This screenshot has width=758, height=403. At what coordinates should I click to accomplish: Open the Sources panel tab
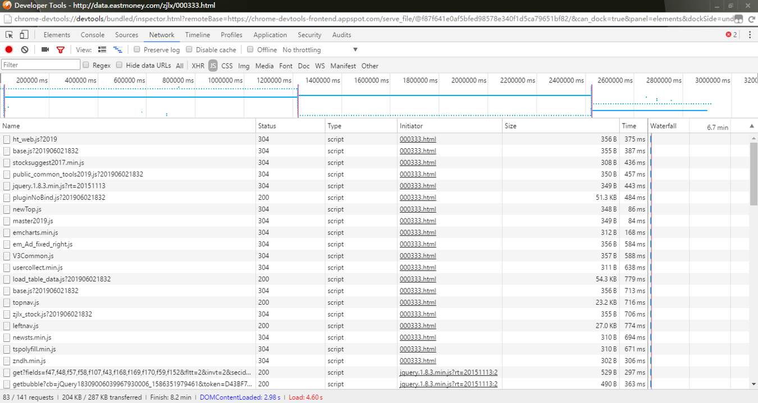click(x=126, y=35)
